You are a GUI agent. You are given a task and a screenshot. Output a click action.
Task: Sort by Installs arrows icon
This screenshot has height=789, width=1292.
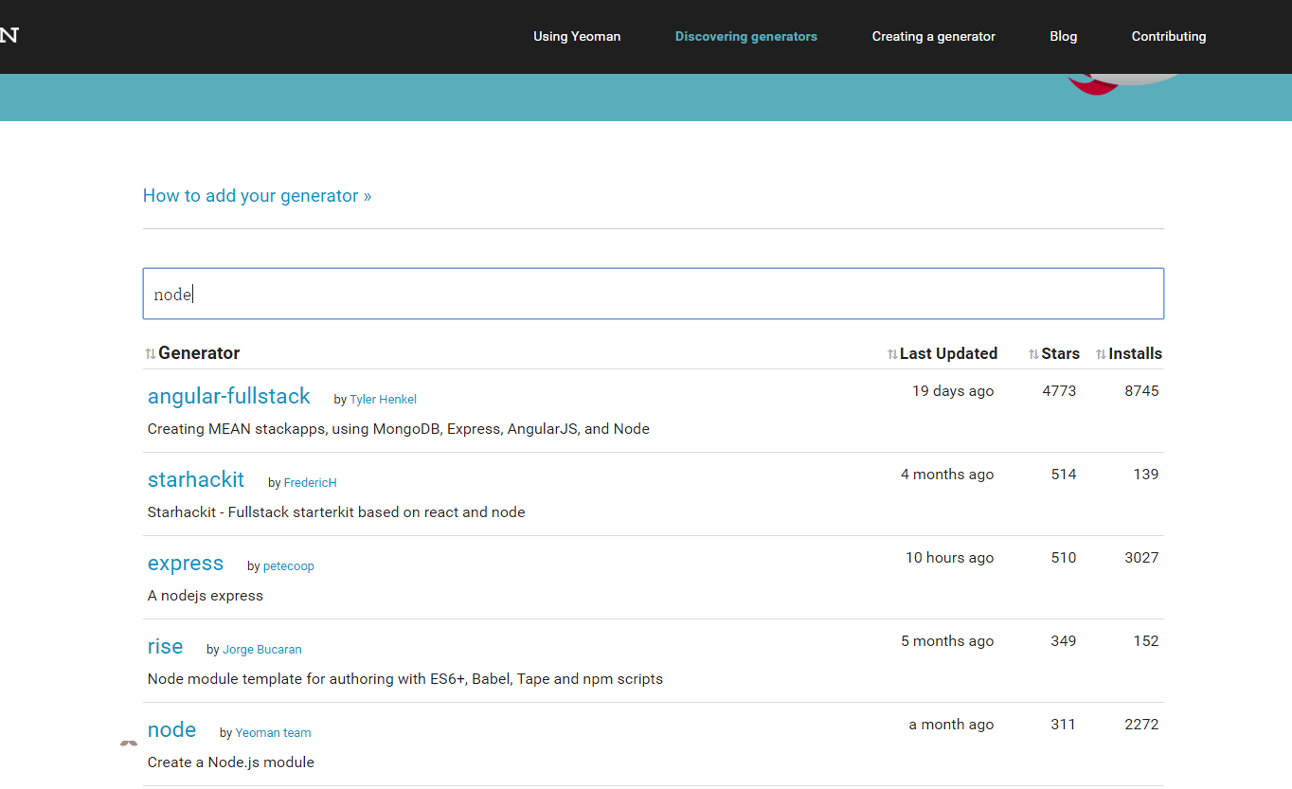(x=1101, y=354)
